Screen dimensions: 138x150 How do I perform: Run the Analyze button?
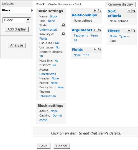coord(17,45)
